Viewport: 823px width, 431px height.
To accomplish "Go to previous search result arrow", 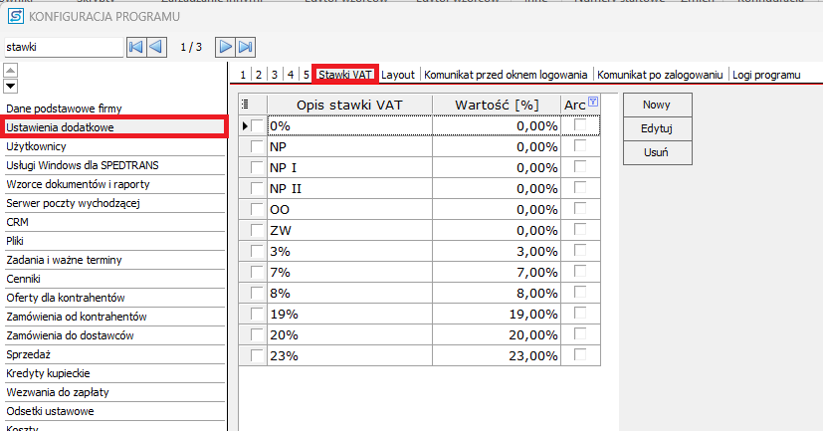I will coord(155,47).
